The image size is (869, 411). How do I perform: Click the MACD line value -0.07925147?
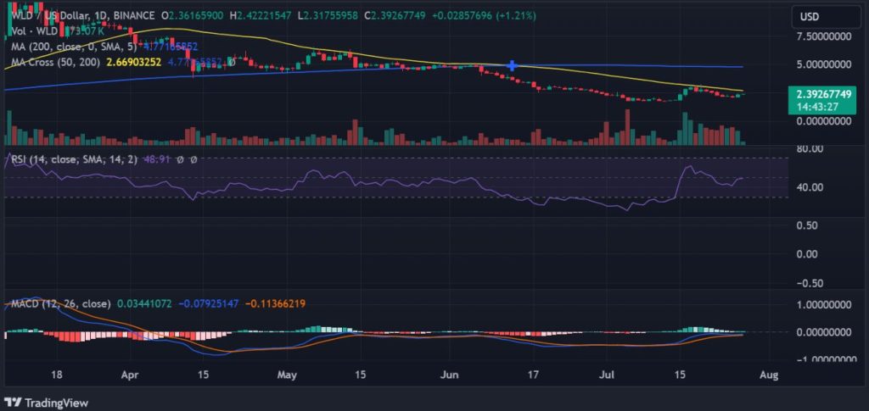[x=209, y=303]
